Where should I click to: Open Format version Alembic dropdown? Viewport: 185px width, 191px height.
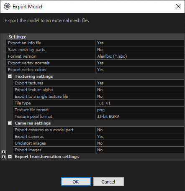(139, 56)
